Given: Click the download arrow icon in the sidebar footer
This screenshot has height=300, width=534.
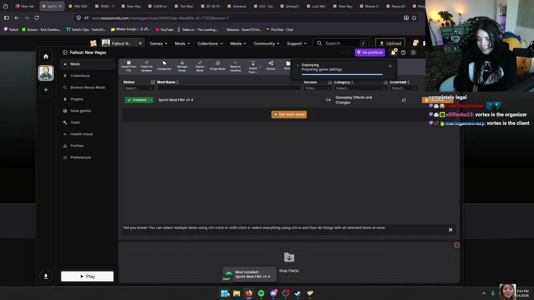Looking at the screenshot, I should (46, 276).
